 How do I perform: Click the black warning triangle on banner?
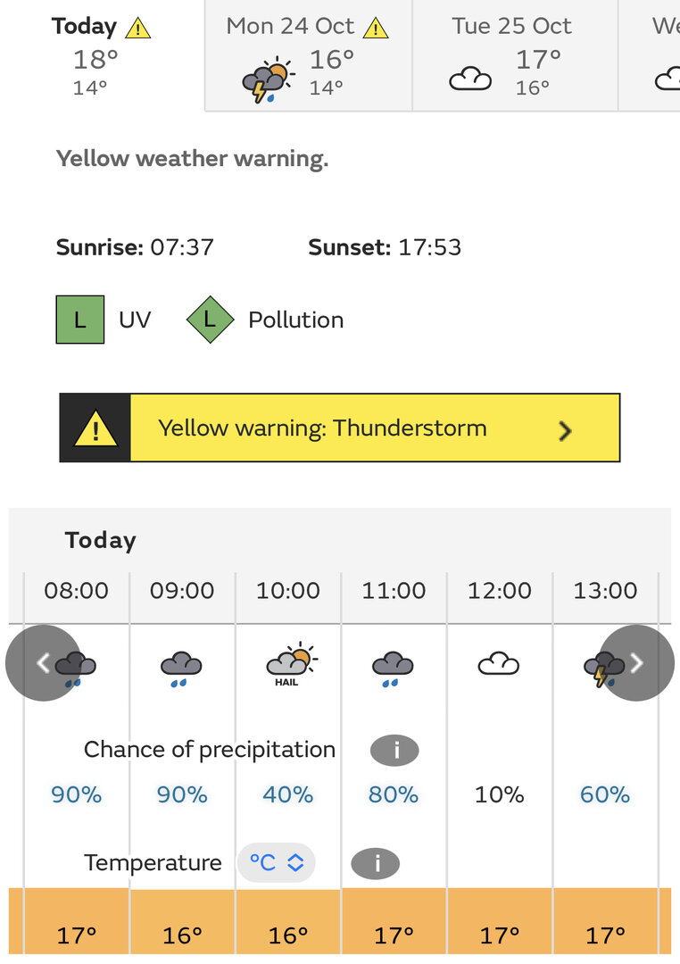click(95, 428)
